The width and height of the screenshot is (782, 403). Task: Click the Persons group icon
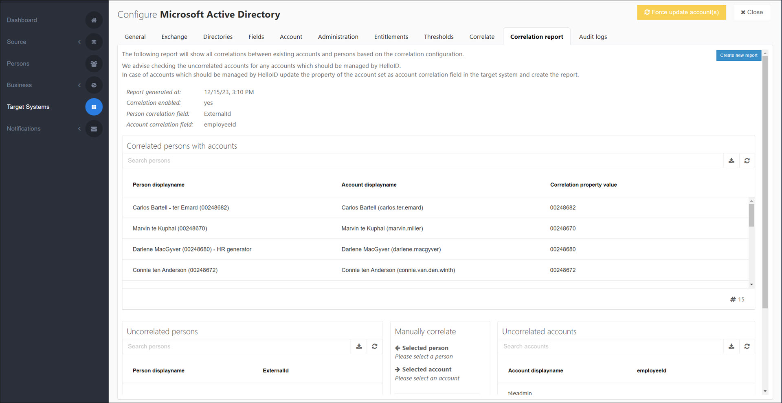tap(94, 64)
